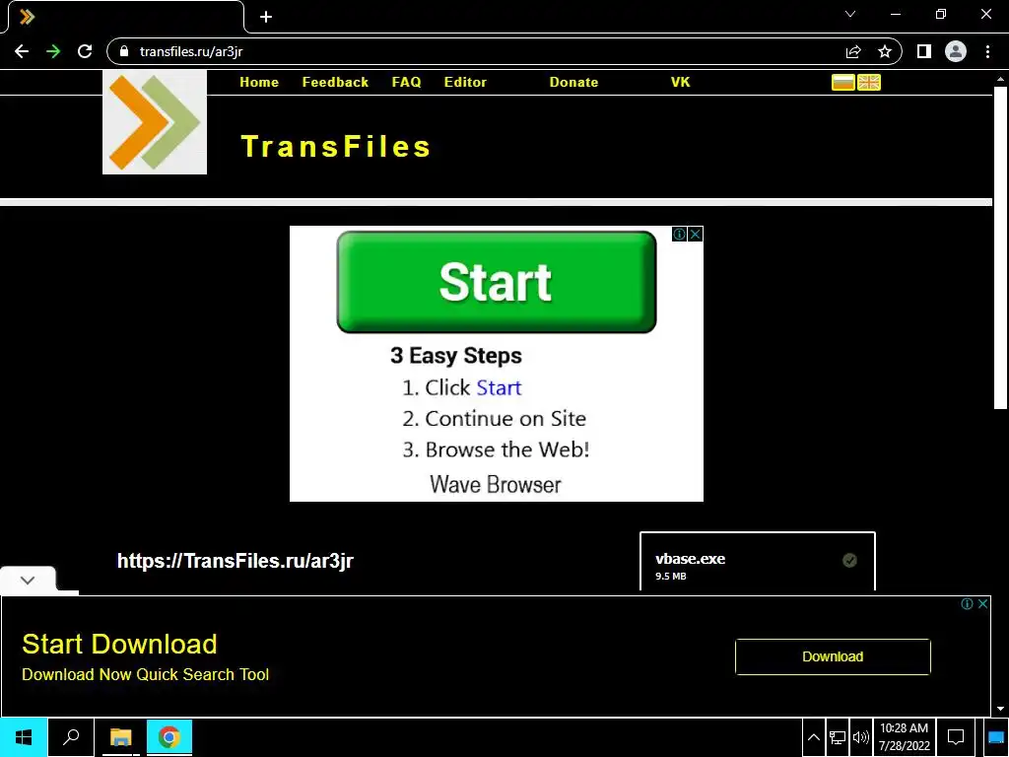Open the notification center icon

(x=956, y=737)
